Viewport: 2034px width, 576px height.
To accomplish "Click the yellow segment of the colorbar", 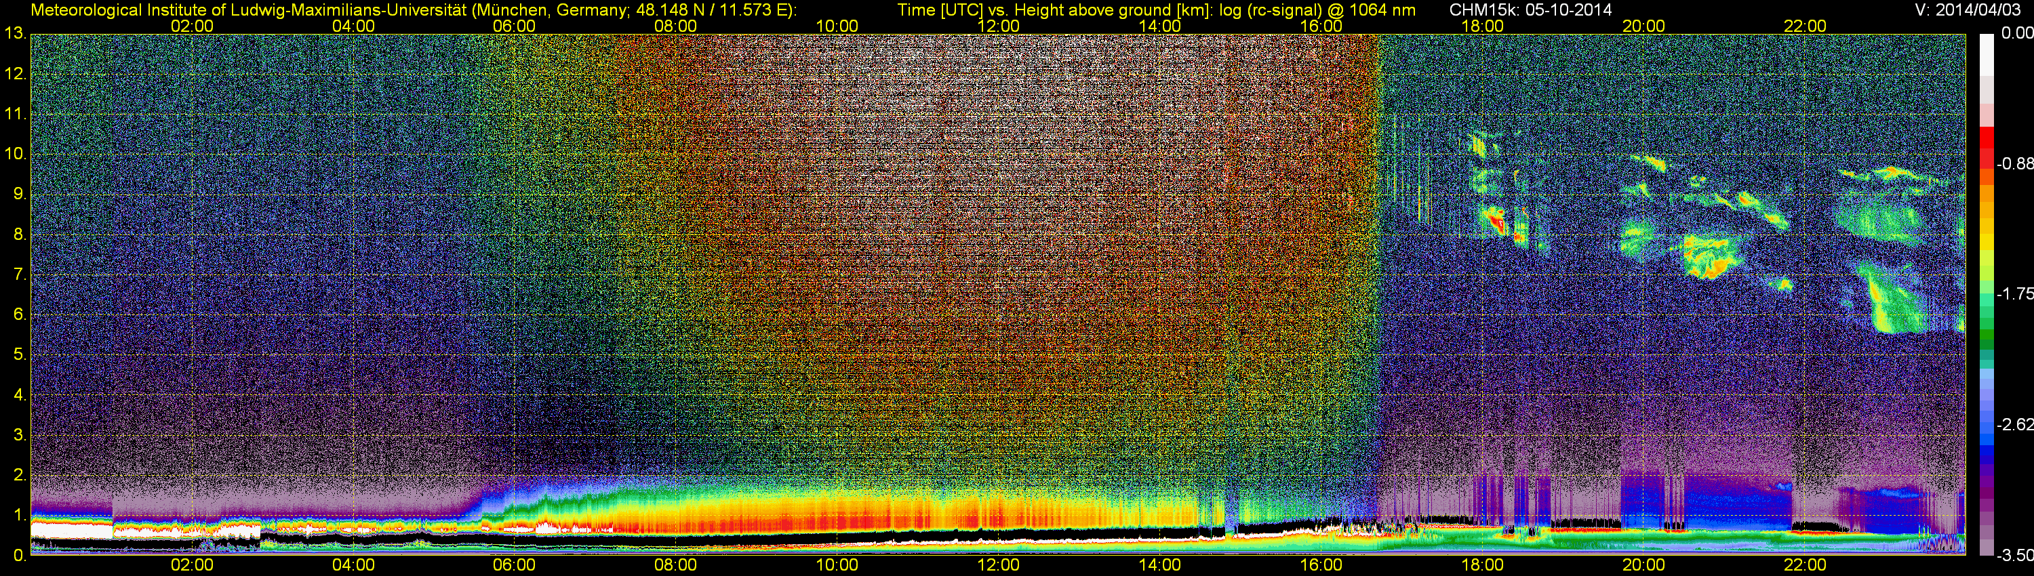I will pyautogui.click(x=1986, y=242).
